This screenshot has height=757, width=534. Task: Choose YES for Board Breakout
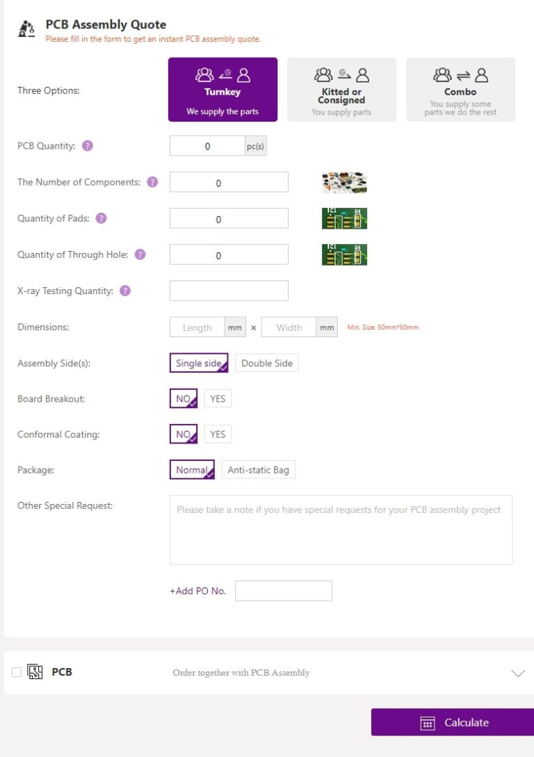[218, 399]
